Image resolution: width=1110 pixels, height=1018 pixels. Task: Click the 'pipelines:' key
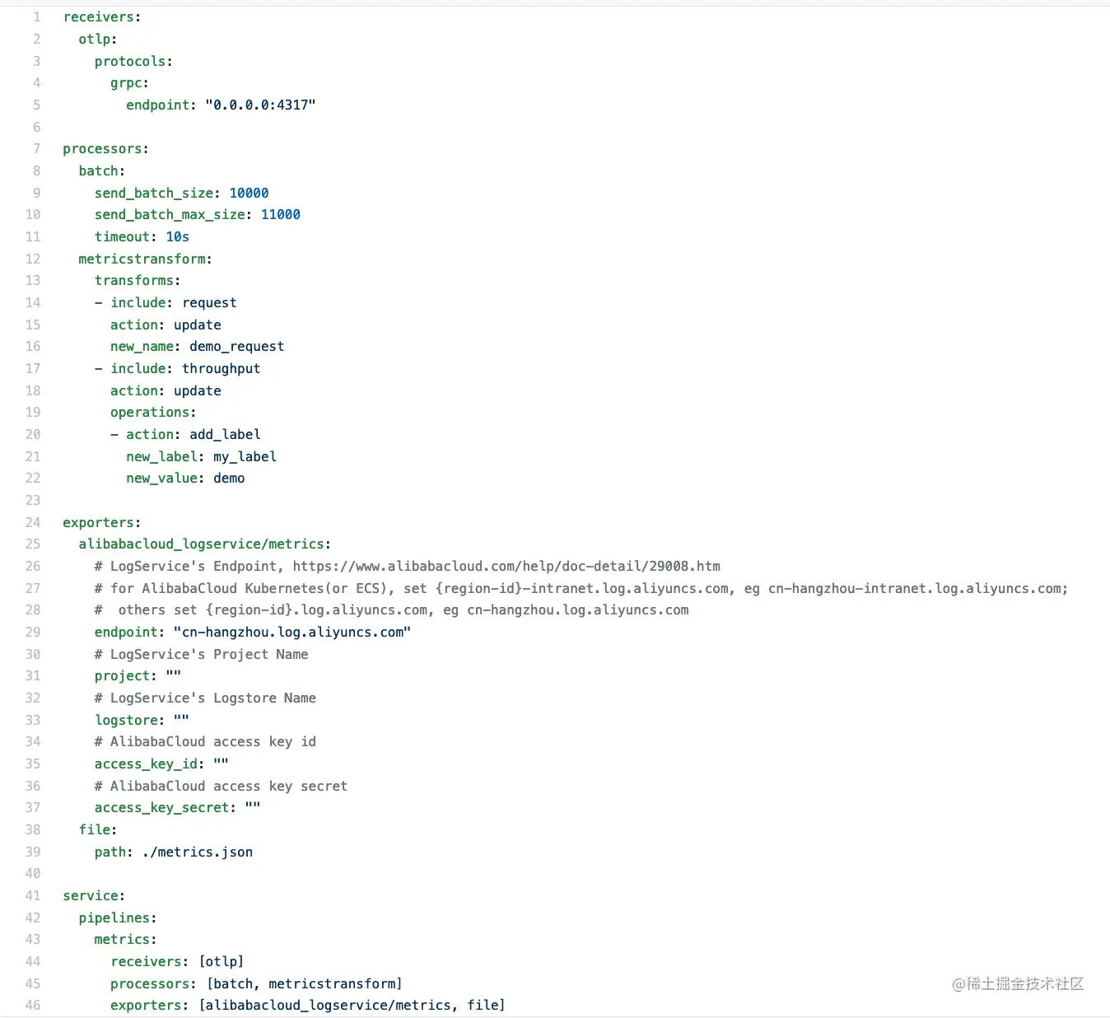point(118,918)
